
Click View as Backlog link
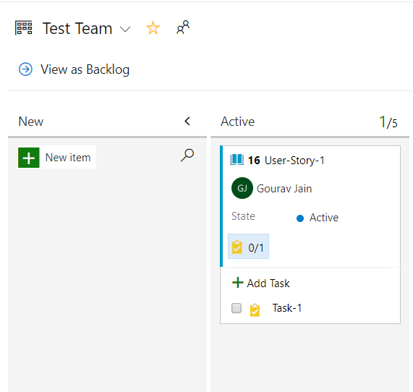pyautogui.click(x=85, y=69)
